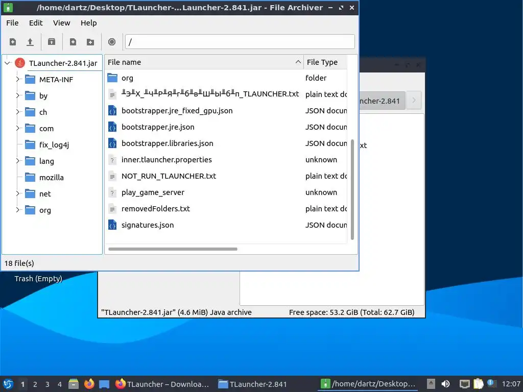Switch to workspace 3 on the taskbar
This screenshot has height=392, width=523.
pos(47,384)
